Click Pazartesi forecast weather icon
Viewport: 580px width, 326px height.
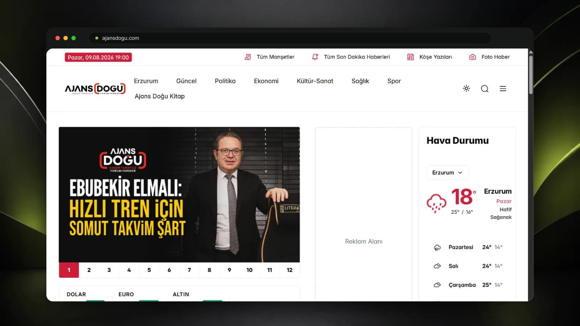pos(437,247)
